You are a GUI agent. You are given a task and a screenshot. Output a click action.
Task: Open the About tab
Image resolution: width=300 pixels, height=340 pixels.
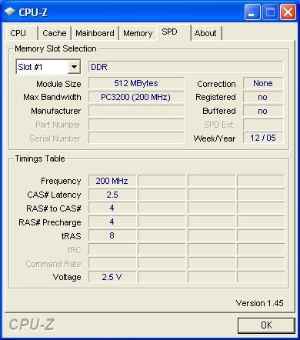click(206, 33)
